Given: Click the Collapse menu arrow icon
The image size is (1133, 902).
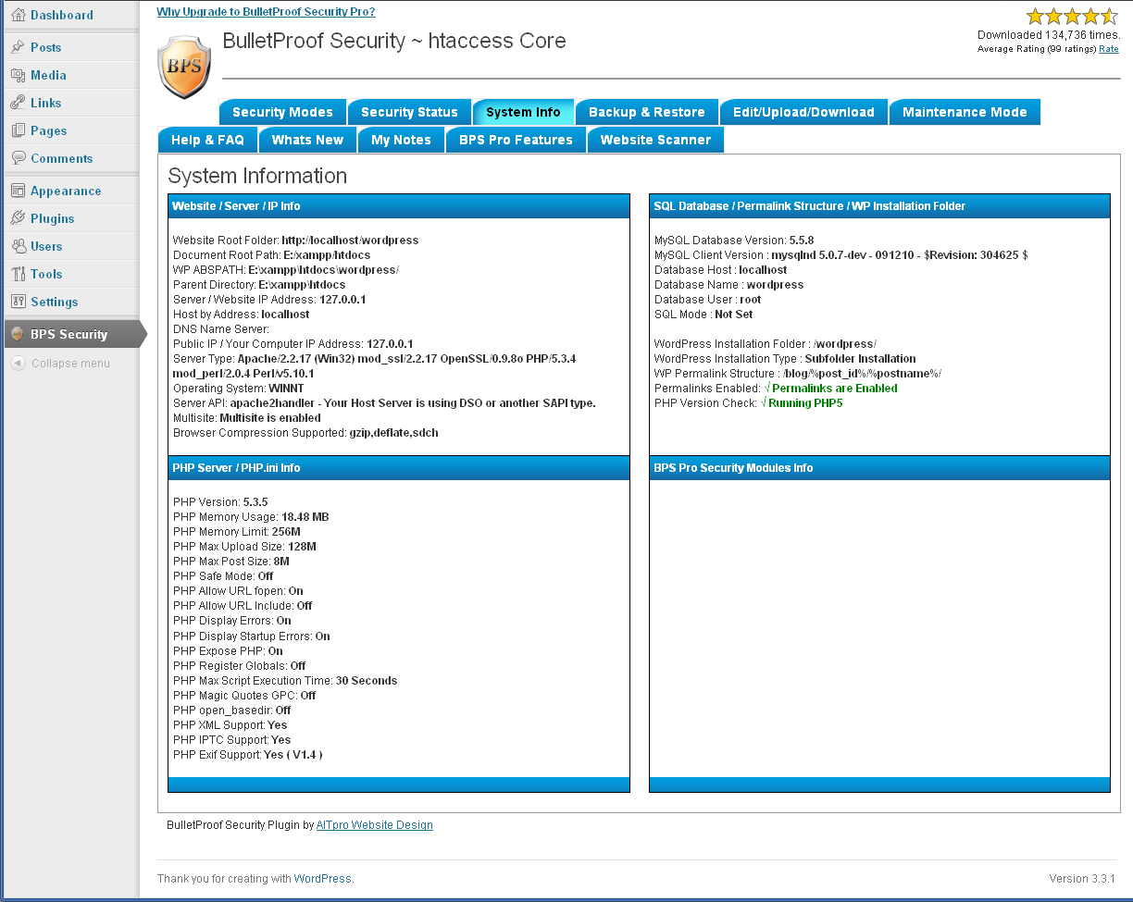Looking at the screenshot, I should click(x=18, y=364).
